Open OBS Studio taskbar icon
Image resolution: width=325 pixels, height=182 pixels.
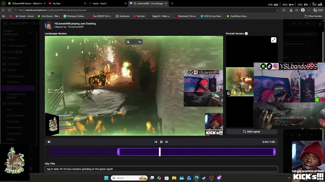coord(212,178)
